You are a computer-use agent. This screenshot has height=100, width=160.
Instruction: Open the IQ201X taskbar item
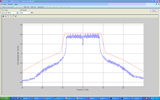(92, 98)
